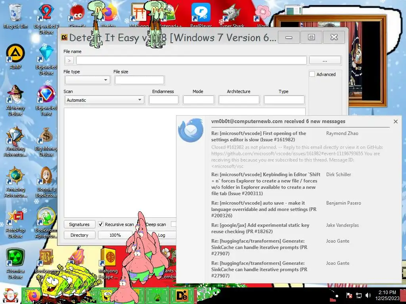Click the Mahjong Escape desktop icon
This screenshot has width=406, height=304.
(x=108, y=264)
